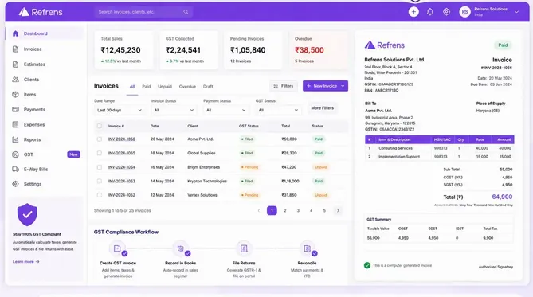The width and height of the screenshot is (533, 297).
Task: Expand the Refrens Solutions account menu chevron
Action: [x=516, y=12]
